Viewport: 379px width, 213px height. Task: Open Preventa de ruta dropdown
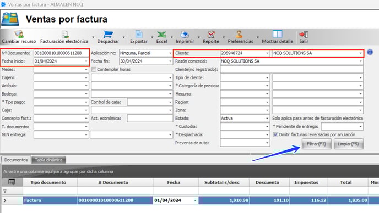point(267,143)
